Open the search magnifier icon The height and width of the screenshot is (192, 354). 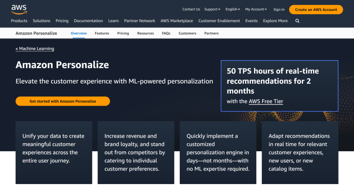[297, 21]
